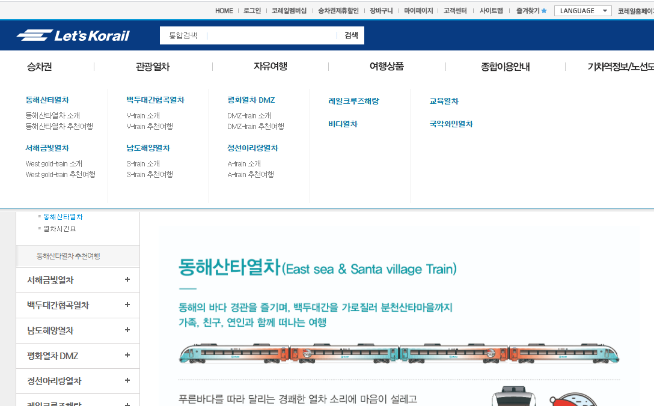This screenshot has width=654, height=406.
Task: Open 동해산타열차 heading in mega menu
Action: pos(47,100)
